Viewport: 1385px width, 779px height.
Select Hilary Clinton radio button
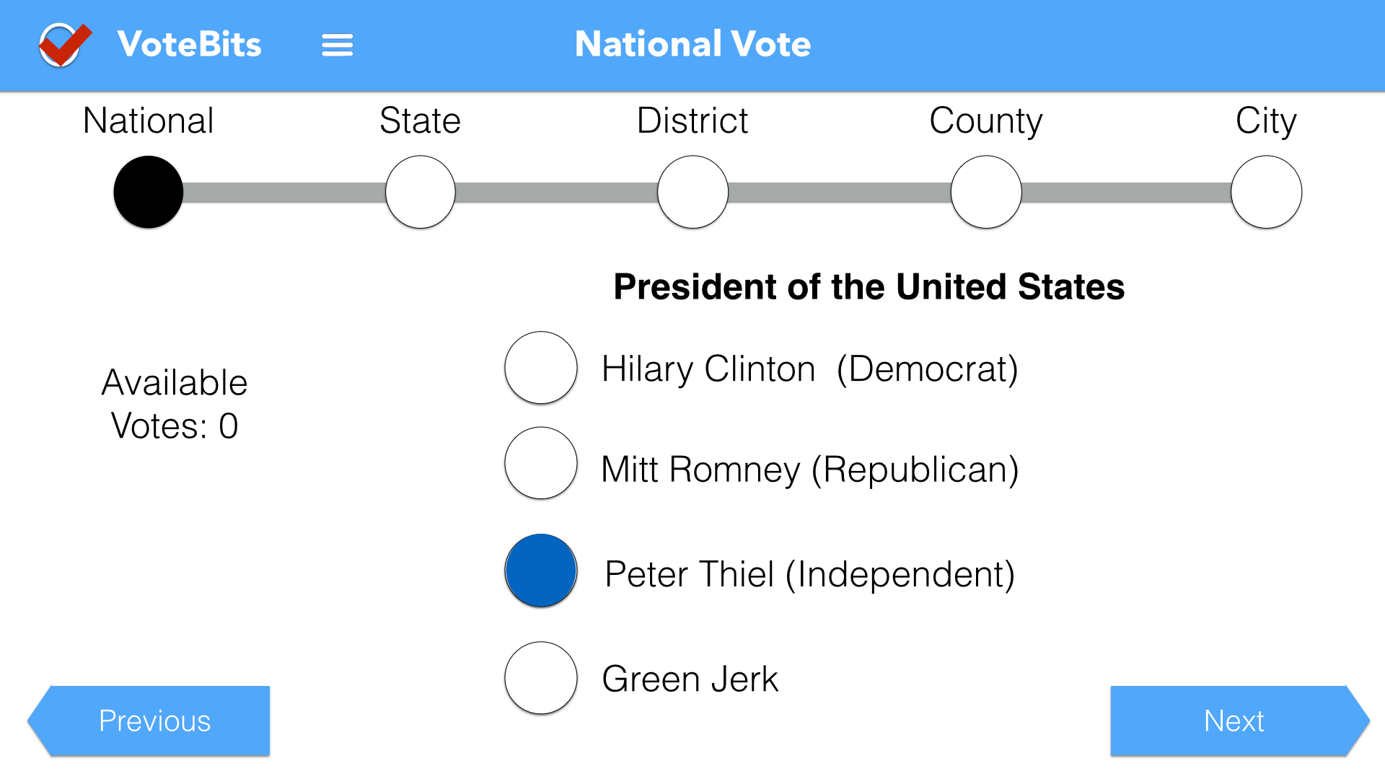tap(541, 368)
